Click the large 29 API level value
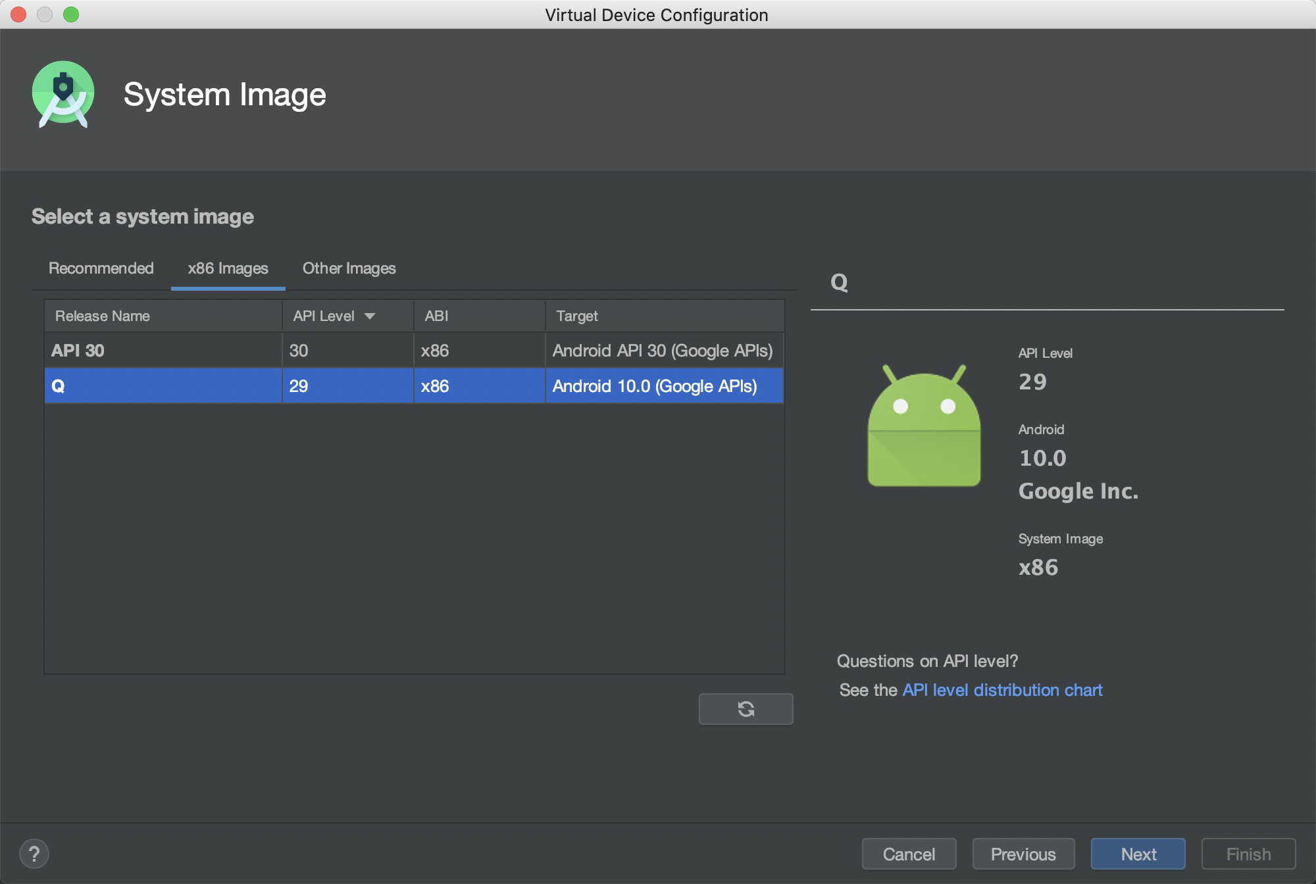The height and width of the screenshot is (884, 1316). coord(1032,381)
